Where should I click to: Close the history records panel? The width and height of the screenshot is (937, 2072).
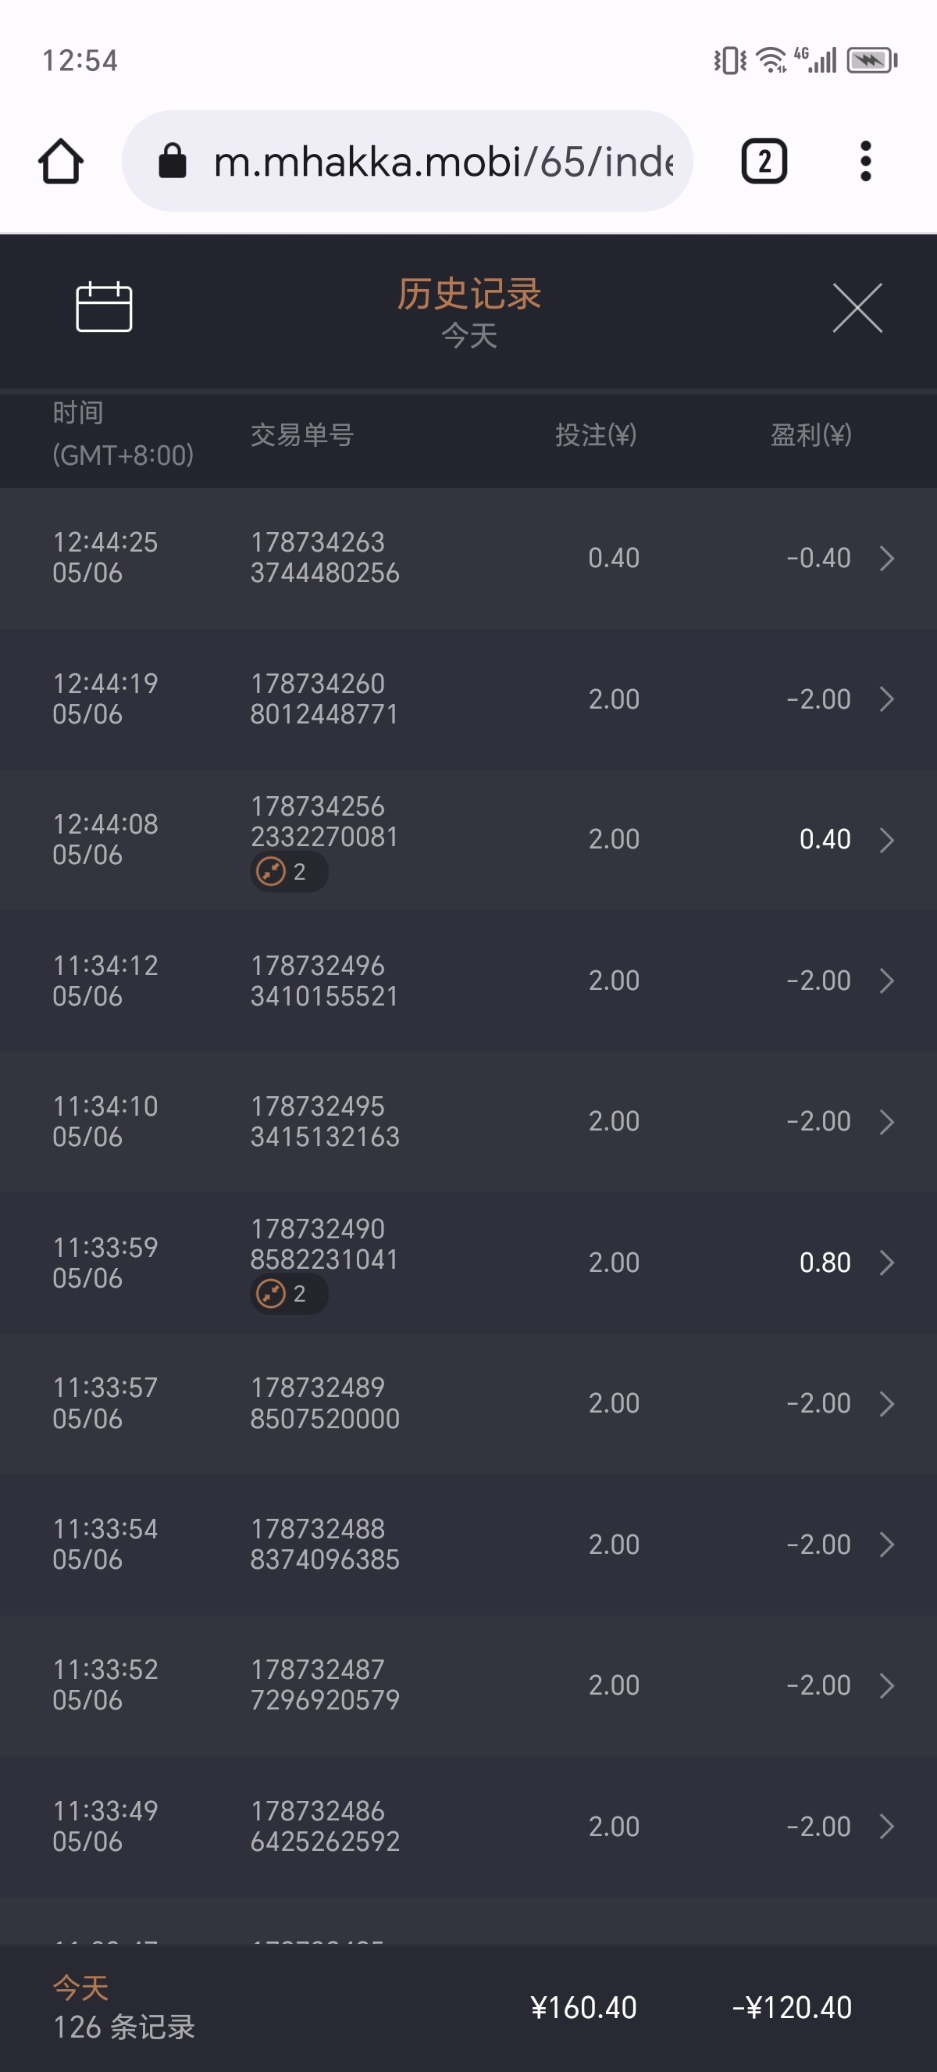(x=857, y=307)
